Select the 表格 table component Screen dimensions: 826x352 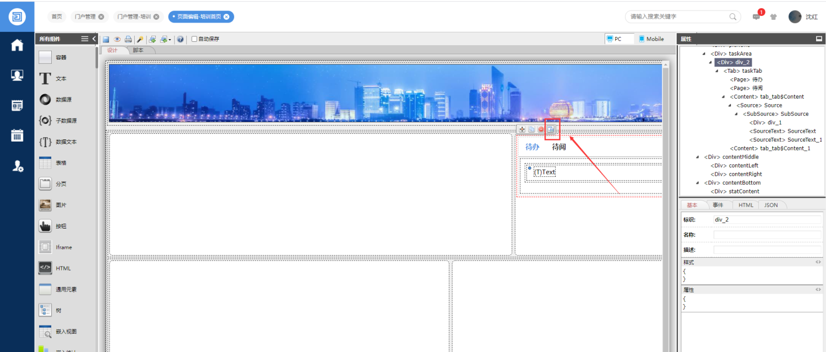(x=53, y=163)
